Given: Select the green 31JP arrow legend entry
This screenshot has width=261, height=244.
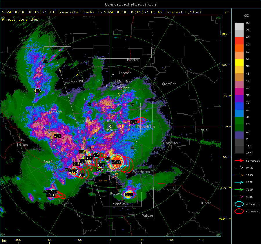Looking at the screenshot, I should [x=239, y=189].
